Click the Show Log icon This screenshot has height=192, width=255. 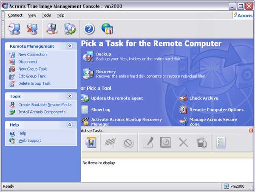[85, 109]
